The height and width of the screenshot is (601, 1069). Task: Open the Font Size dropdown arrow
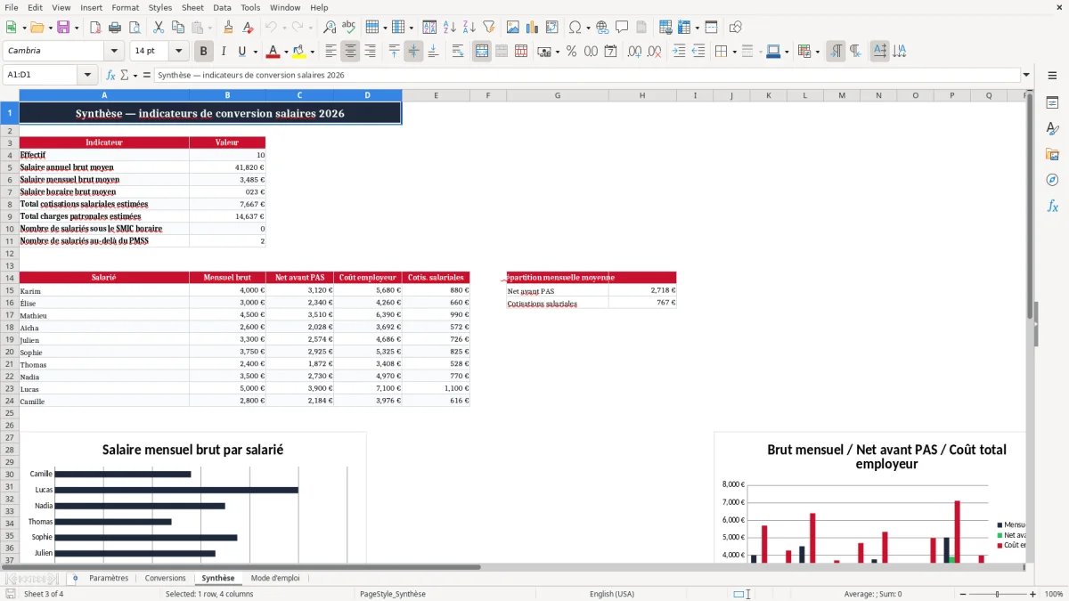[178, 52]
